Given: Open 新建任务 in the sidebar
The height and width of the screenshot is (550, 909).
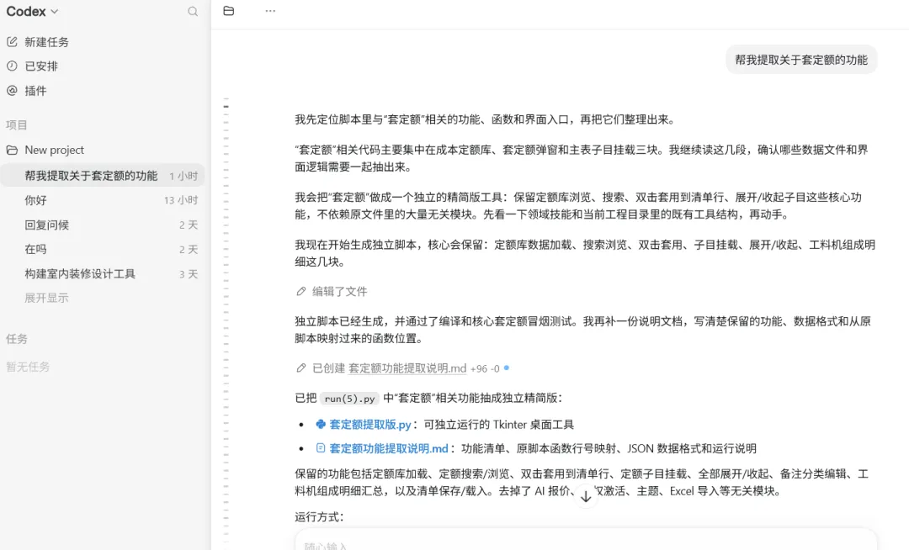Looking at the screenshot, I should [46, 42].
